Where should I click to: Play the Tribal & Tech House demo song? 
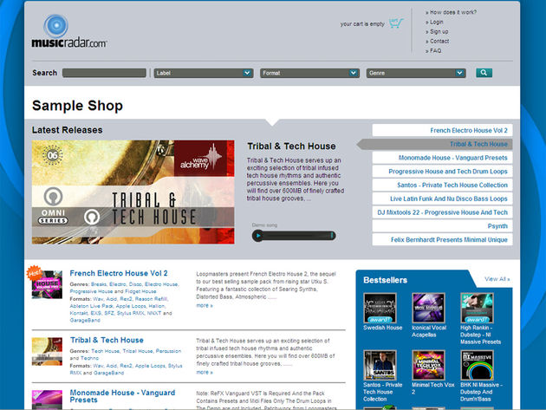pyautogui.click(x=258, y=236)
